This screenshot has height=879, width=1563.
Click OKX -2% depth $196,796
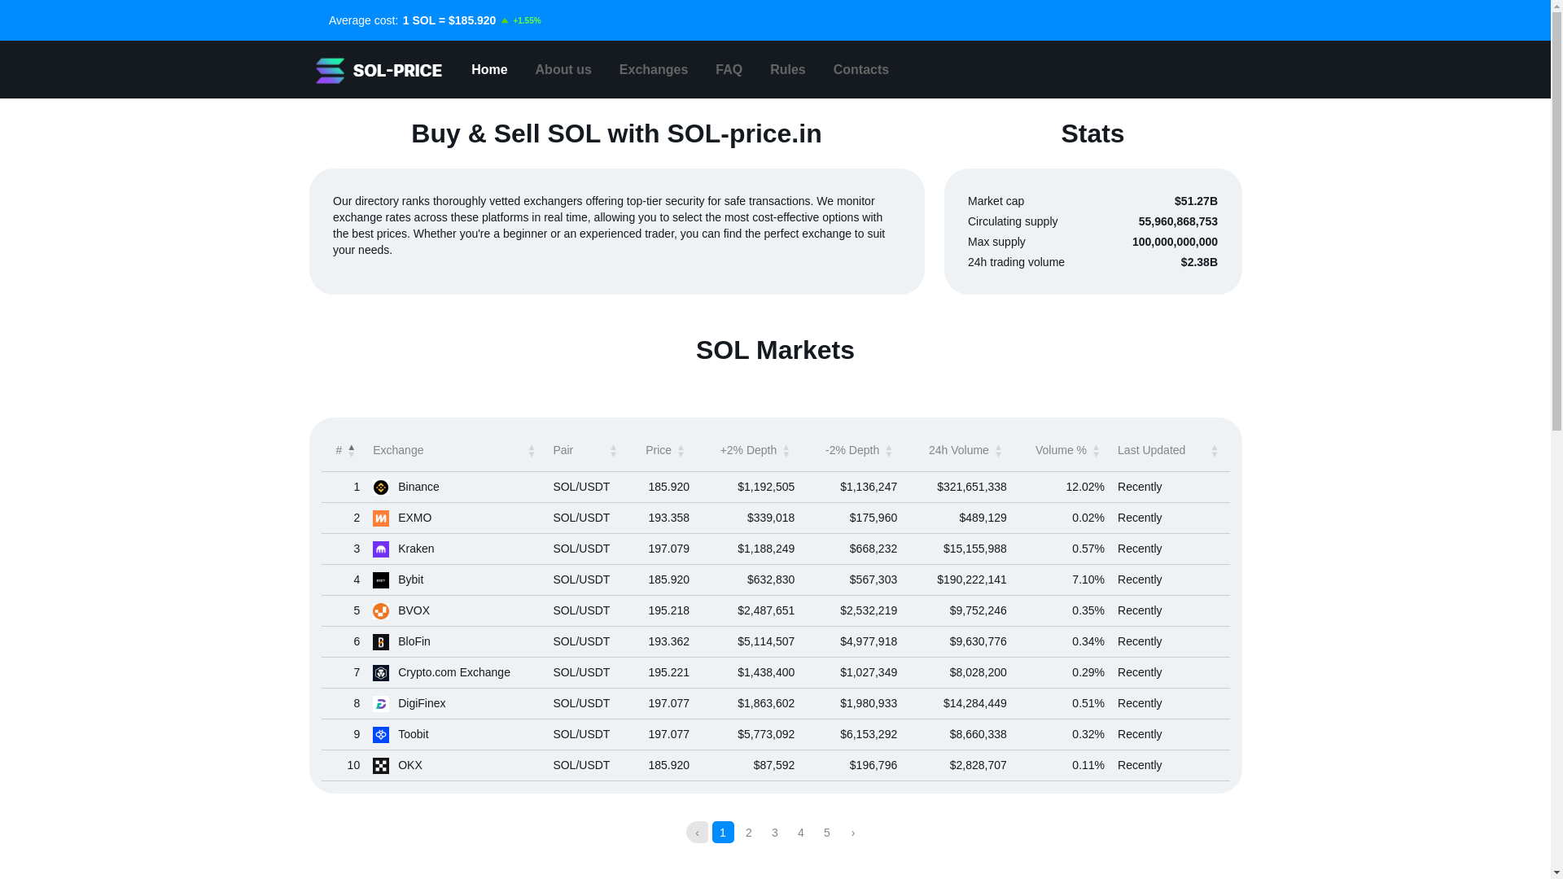[873, 765]
